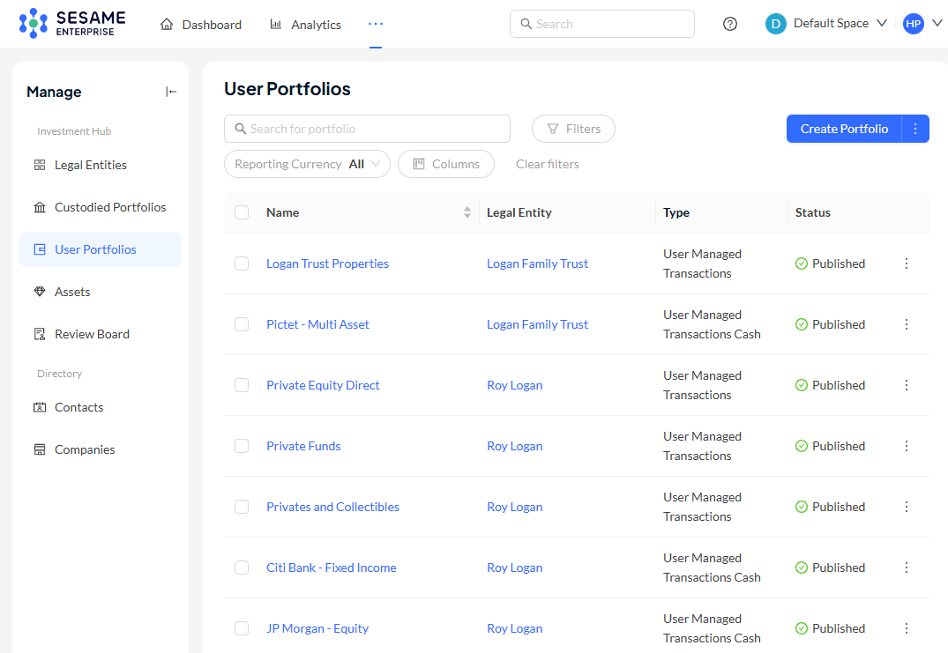The image size is (948, 653).
Task: Open the Private Funds portfolio
Action: (x=303, y=446)
